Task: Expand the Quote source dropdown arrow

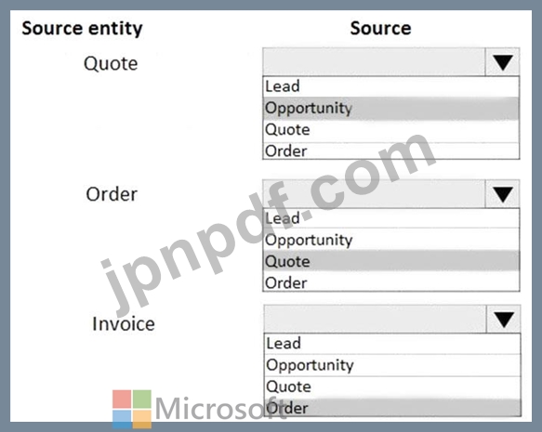Action: [502, 62]
